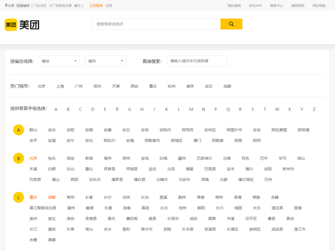The image size is (335, 251).
Task: Select city 阿拉善盟 in section A
Action: click(279, 130)
